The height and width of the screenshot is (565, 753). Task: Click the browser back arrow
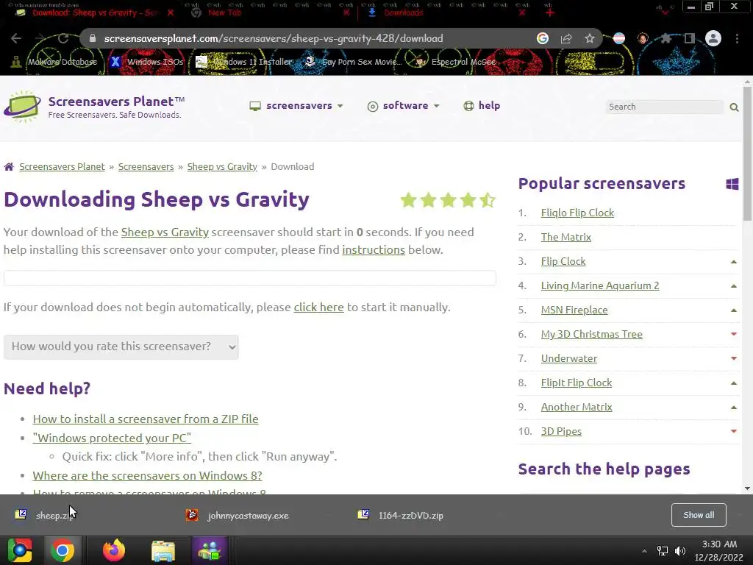(x=16, y=38)
